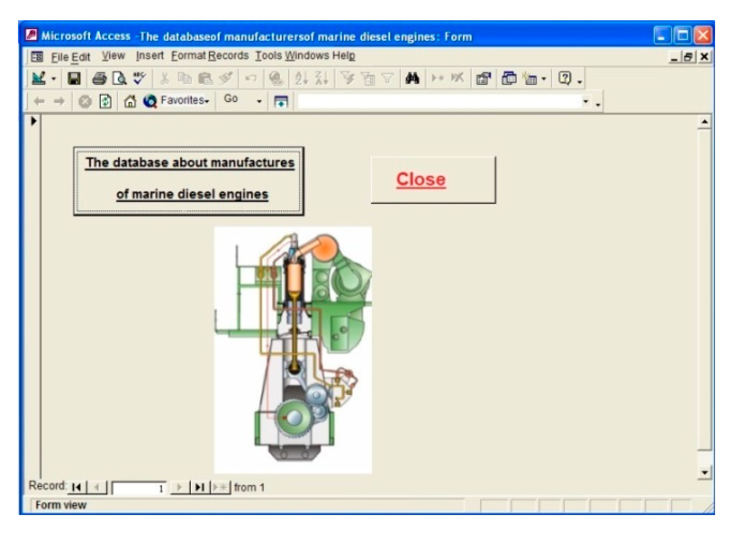Click the Print icon in toolbar
This screenshot has width=734, height=534.
click(x=99, y=79)
